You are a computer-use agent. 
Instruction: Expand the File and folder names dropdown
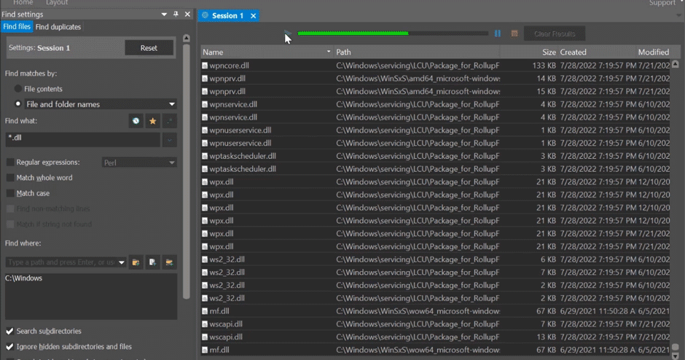pos(172,104)
